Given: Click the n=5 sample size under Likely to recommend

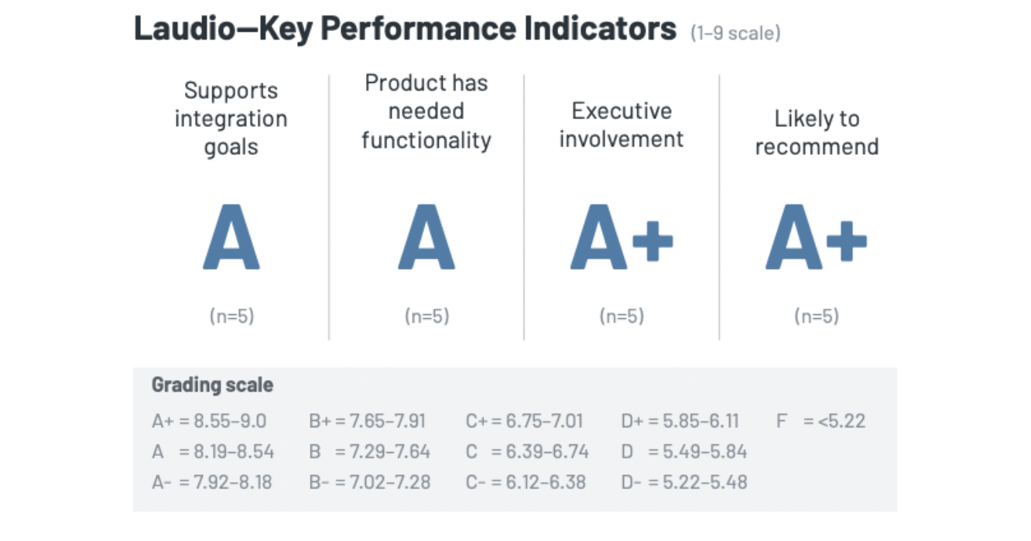Looking at the screenshot, I should [817, 316].
